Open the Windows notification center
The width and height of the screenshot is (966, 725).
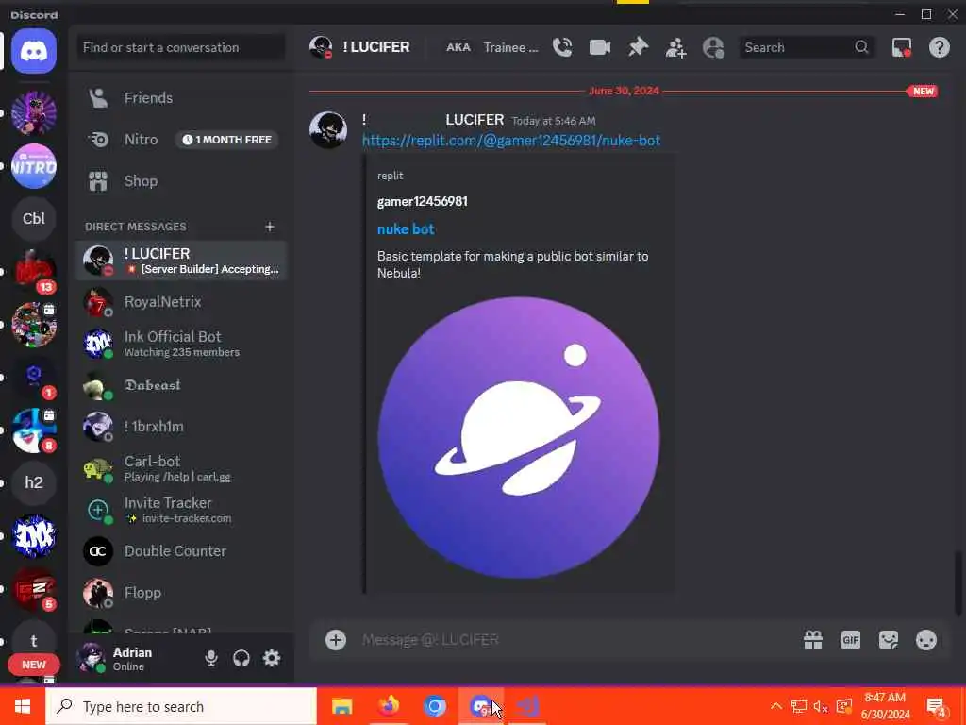(937, 706)
